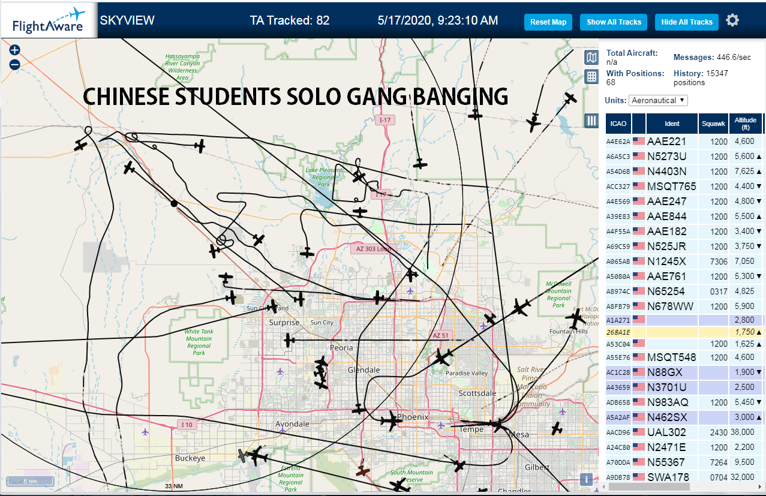
Task: Toggle the sidebar with the three-bar icon
Action: point(591,121)
